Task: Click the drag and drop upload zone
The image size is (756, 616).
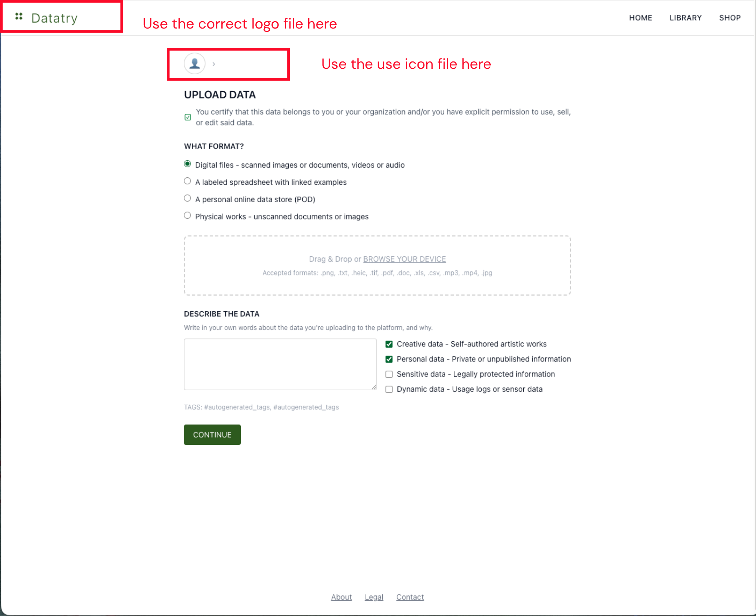Action: pos(377,266)
